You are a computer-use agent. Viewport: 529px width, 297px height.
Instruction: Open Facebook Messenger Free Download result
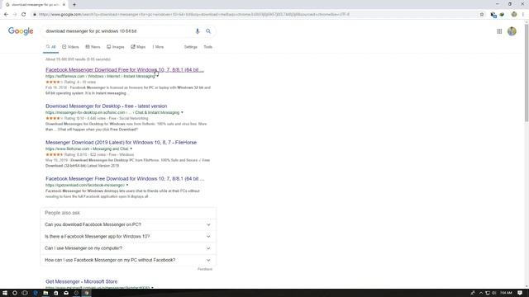[x=125, y=179]
